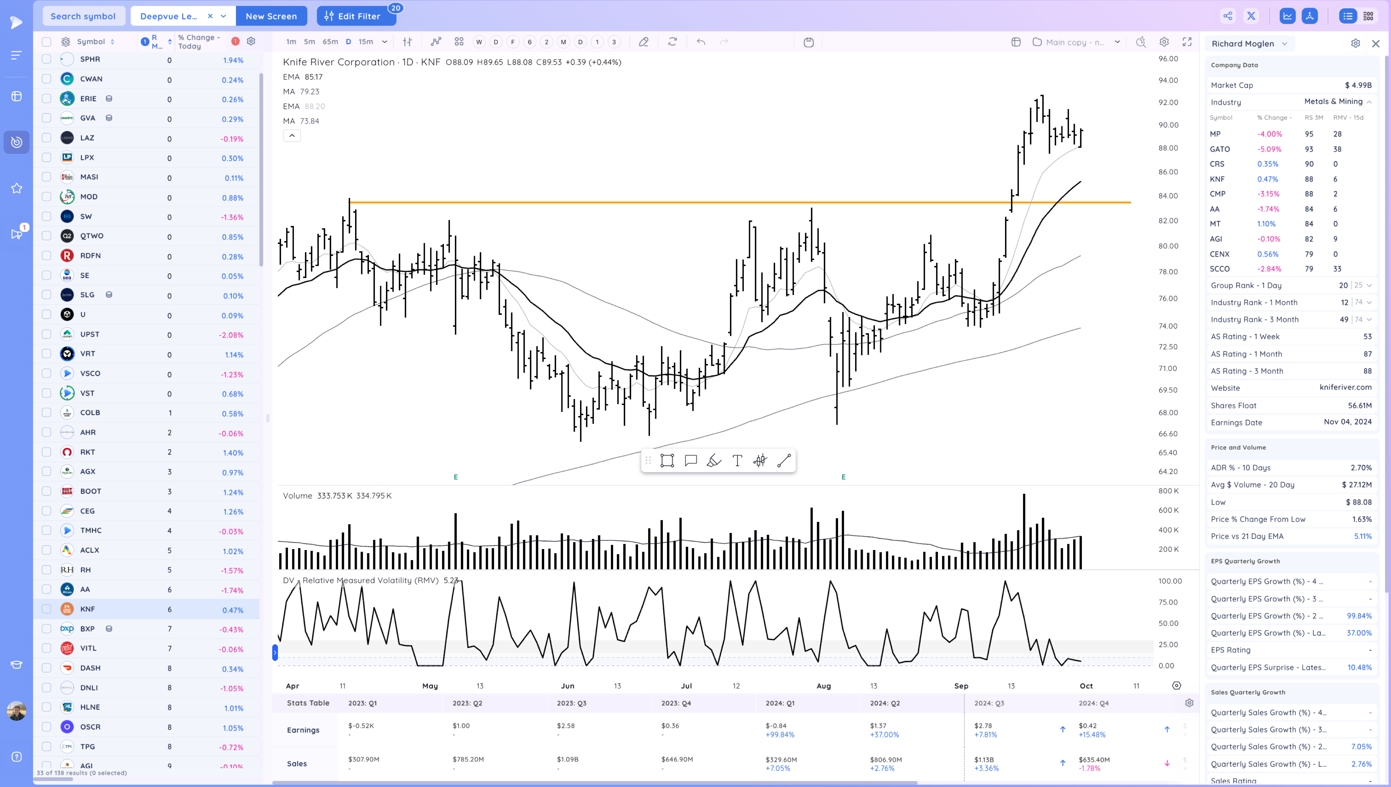Click the price scale auto-fit target icon

coord(1176,685)
